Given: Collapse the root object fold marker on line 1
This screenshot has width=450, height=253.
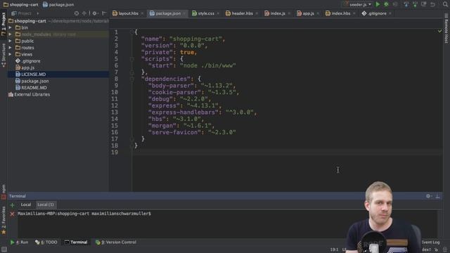Looking at the screenshot, I should click(131, 32).
